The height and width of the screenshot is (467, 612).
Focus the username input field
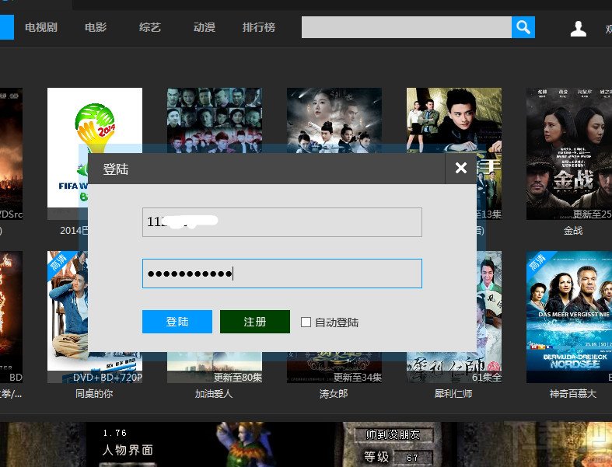click(282, 222)
